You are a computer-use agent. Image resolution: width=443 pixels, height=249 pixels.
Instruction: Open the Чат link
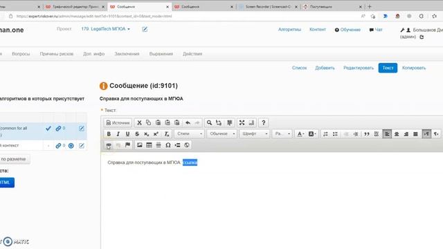coord(376,30)
